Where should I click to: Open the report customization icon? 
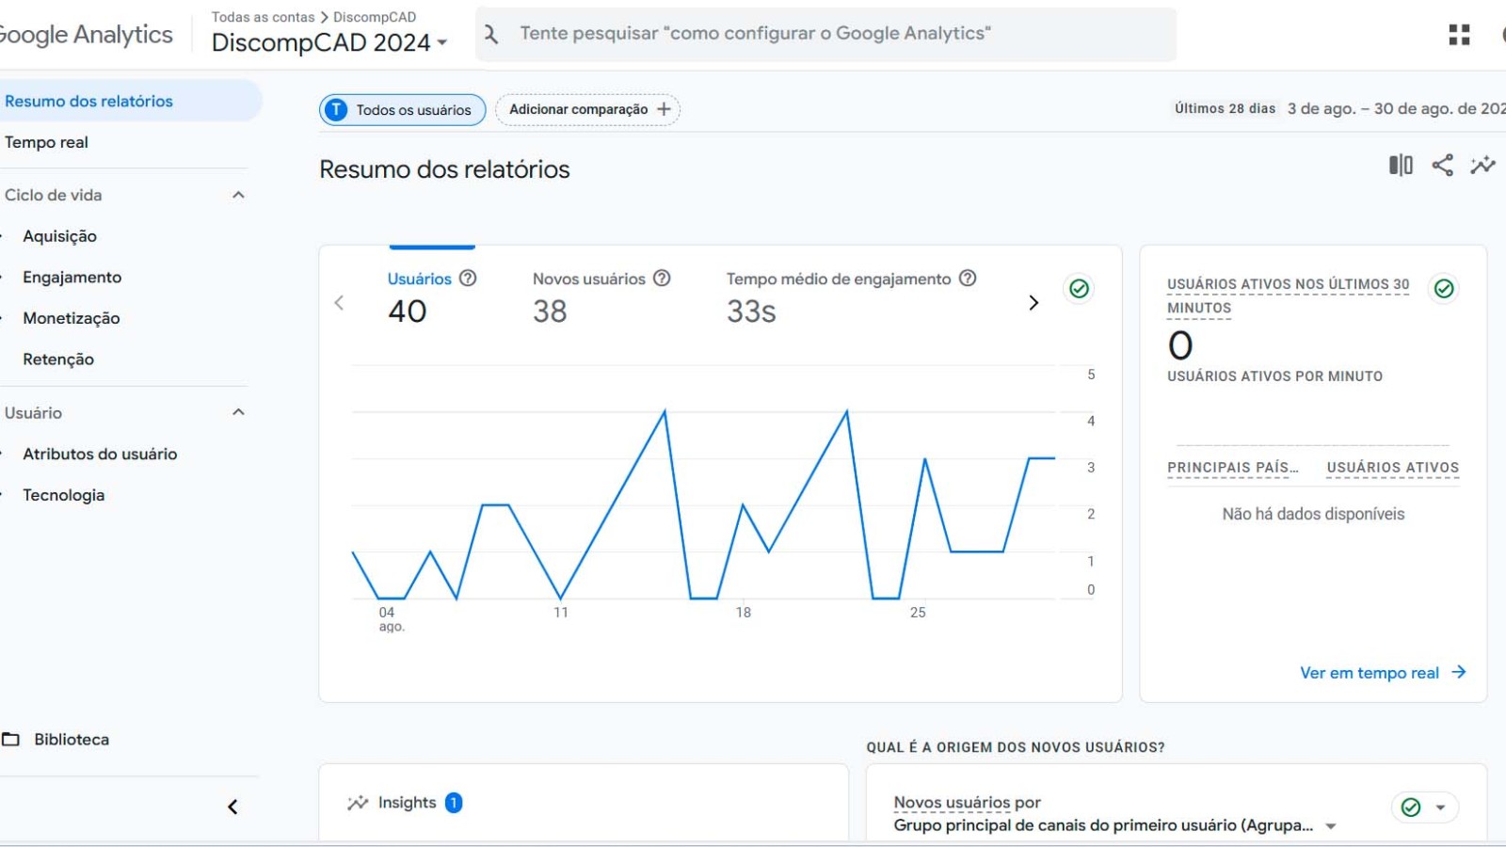(x=1400, y=165)
